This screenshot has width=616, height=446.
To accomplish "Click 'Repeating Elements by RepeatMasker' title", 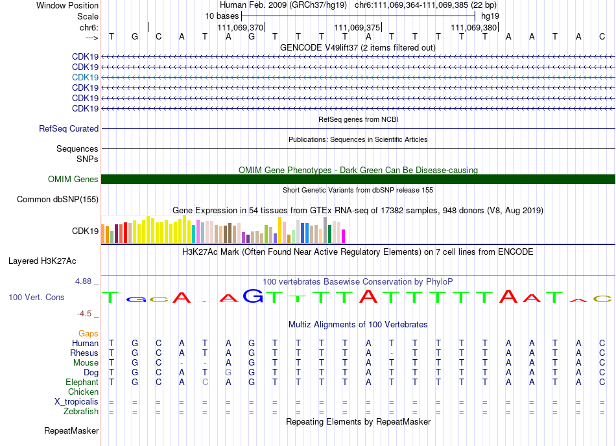I will coord(358,421).
